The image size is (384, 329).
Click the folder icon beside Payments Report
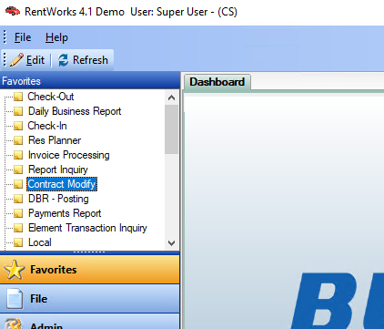[18, 213]
